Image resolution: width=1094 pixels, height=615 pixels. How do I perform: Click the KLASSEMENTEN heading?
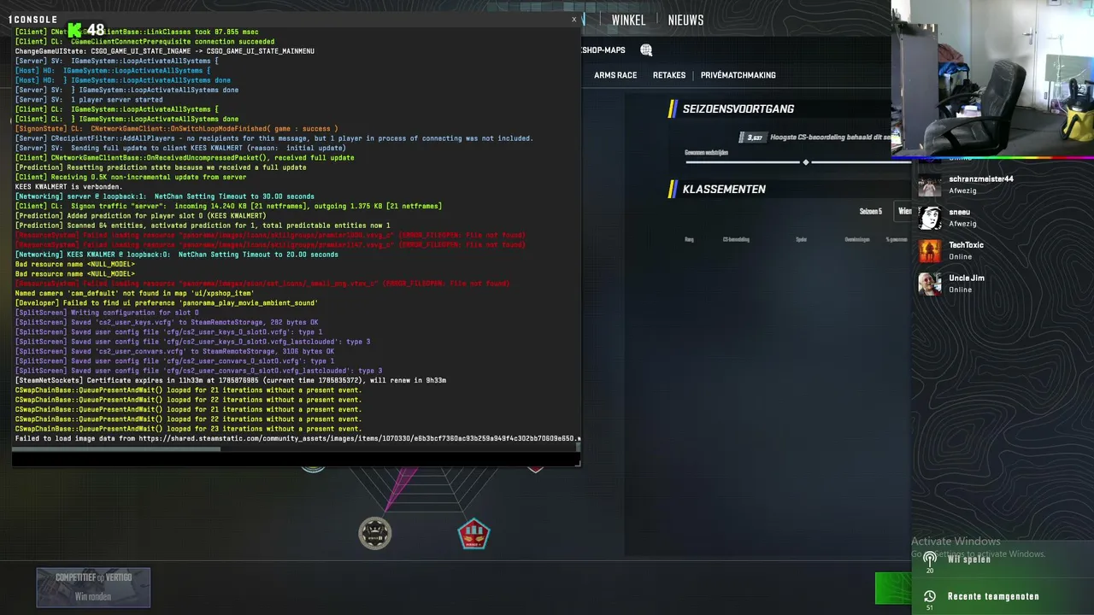[x=724, y=189]
